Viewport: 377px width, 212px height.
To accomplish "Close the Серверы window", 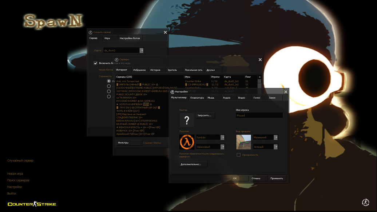I will coord(260,60).
